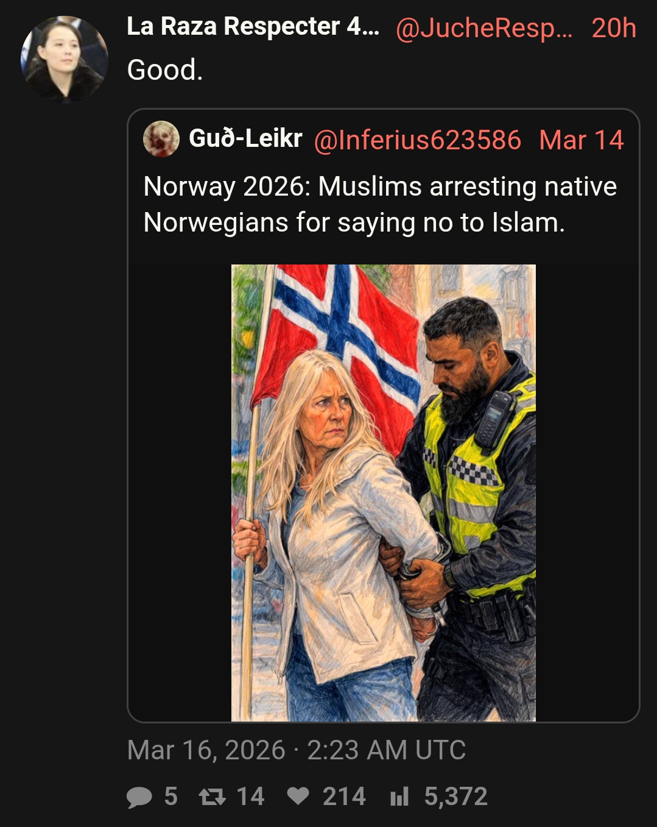Open the view analytics bar chart icon
The image size is (657, 827).
point(399,797)
